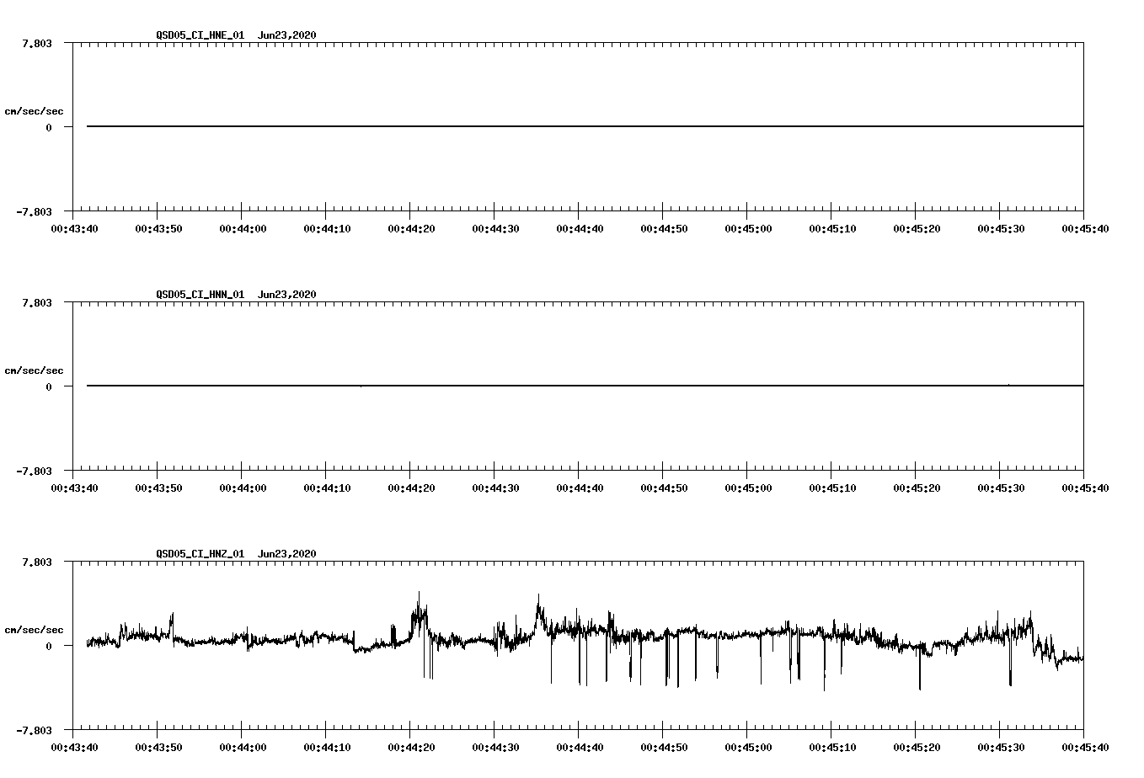Screen dimensions: 1144x778
Task: Click the 00:45:00 time label under HNZ plot
Action: (748, 747)
